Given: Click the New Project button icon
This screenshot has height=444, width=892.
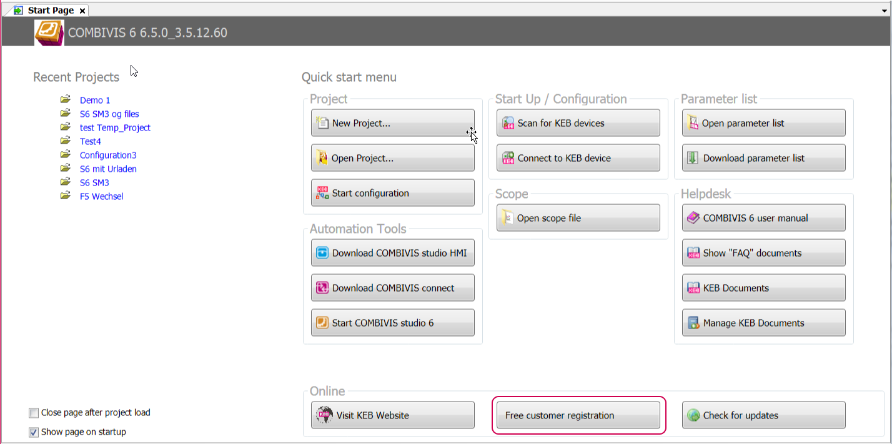Looking at the screenshot, I should (x=322, y=123).
